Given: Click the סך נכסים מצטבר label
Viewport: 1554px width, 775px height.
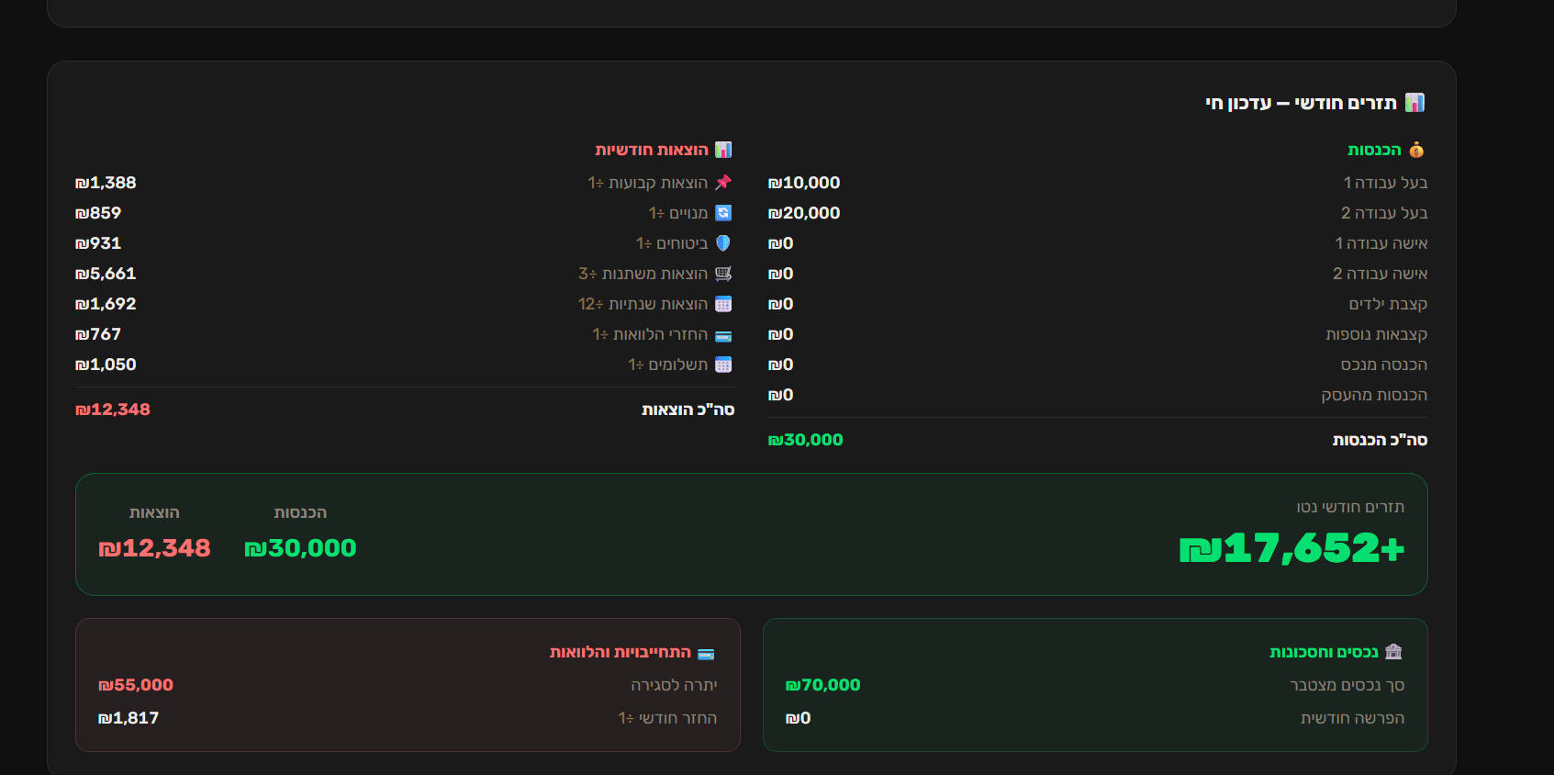Looking at the screenshot, I should click(x=1347, y=685).
